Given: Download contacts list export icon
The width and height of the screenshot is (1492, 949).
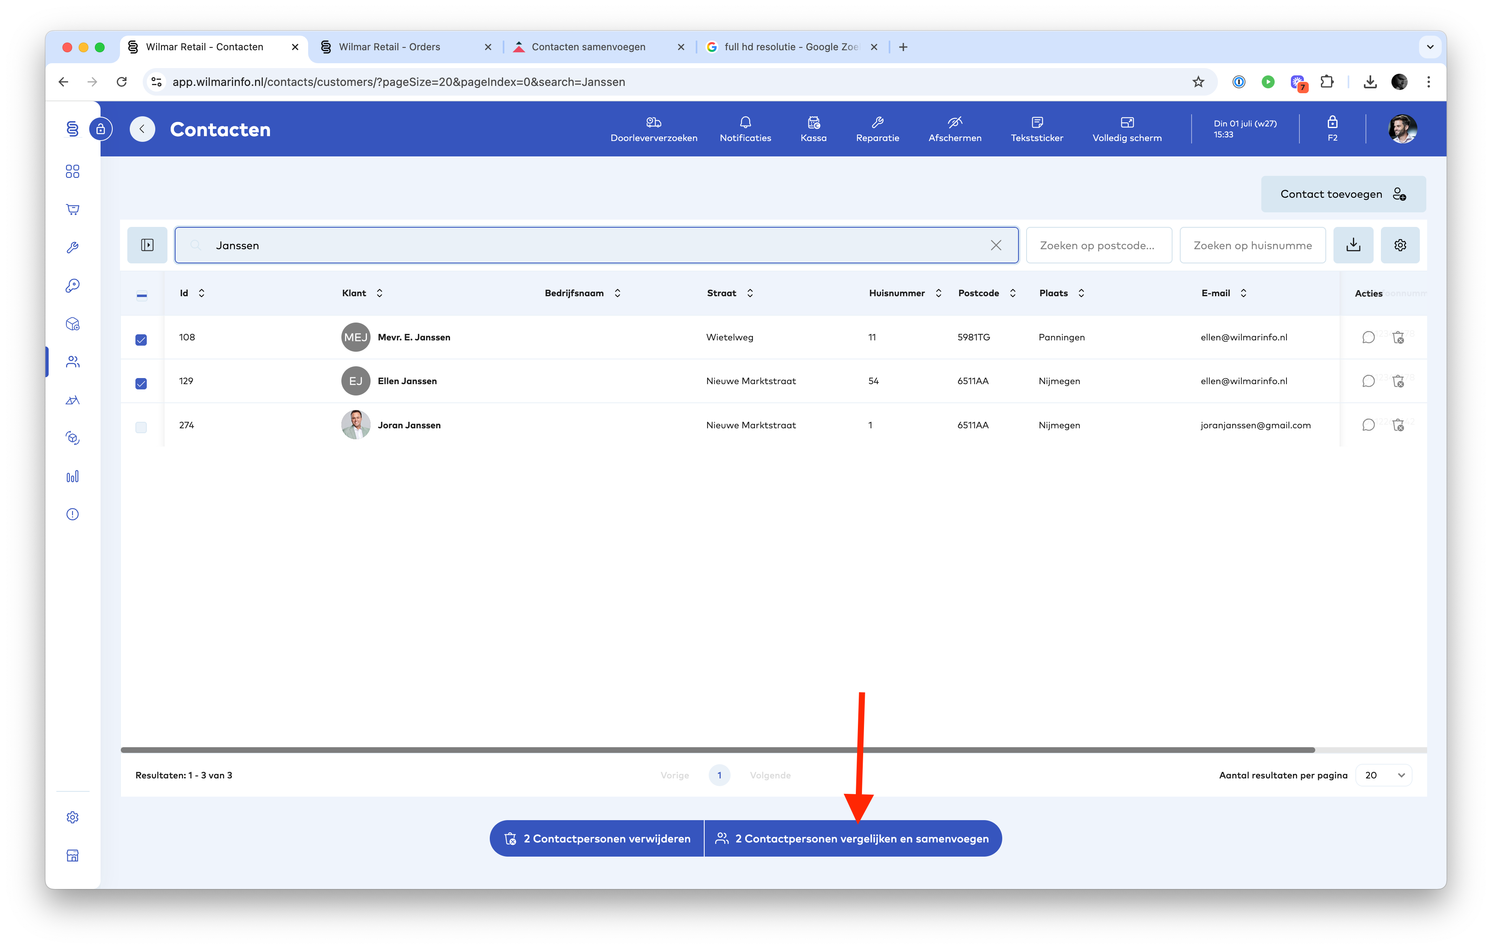Looking at the screenshot, I should [1353, 245].
